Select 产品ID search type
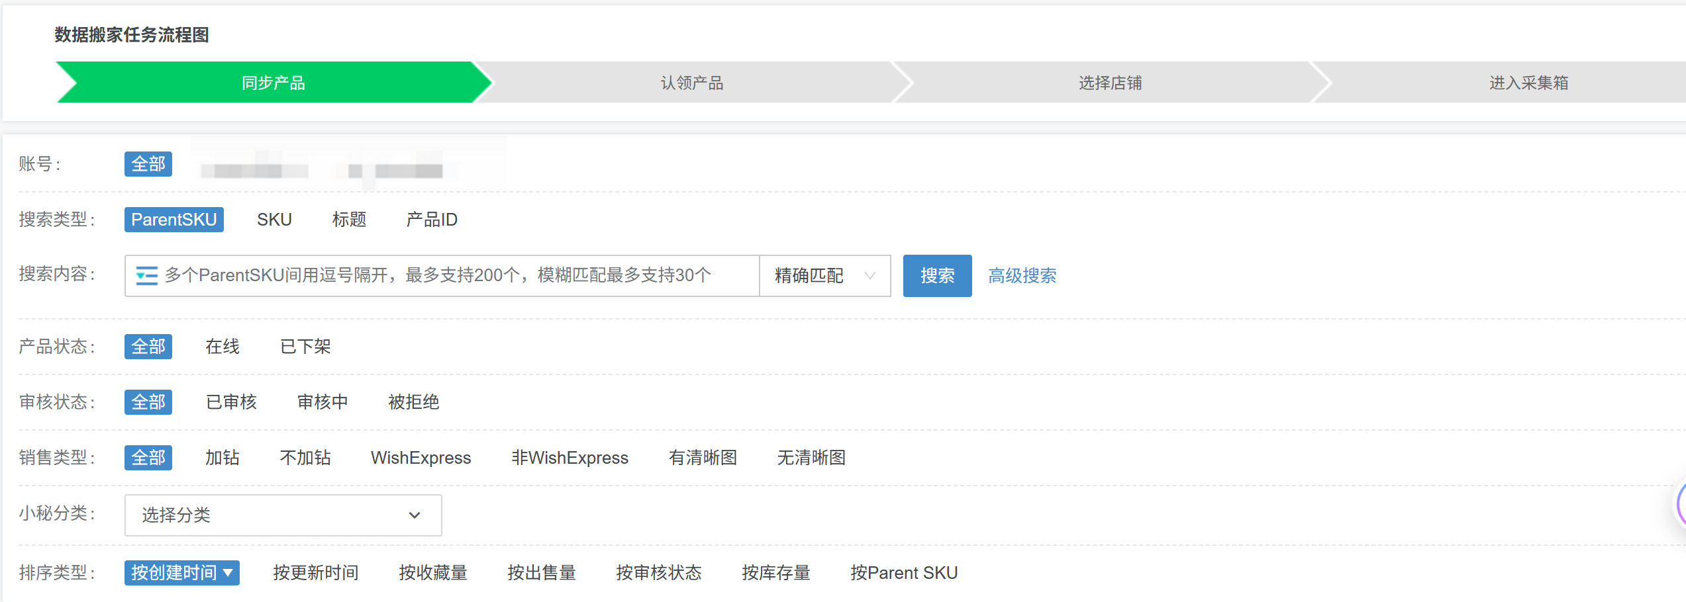The image size is (1686, 602). (x=432, y=220)
